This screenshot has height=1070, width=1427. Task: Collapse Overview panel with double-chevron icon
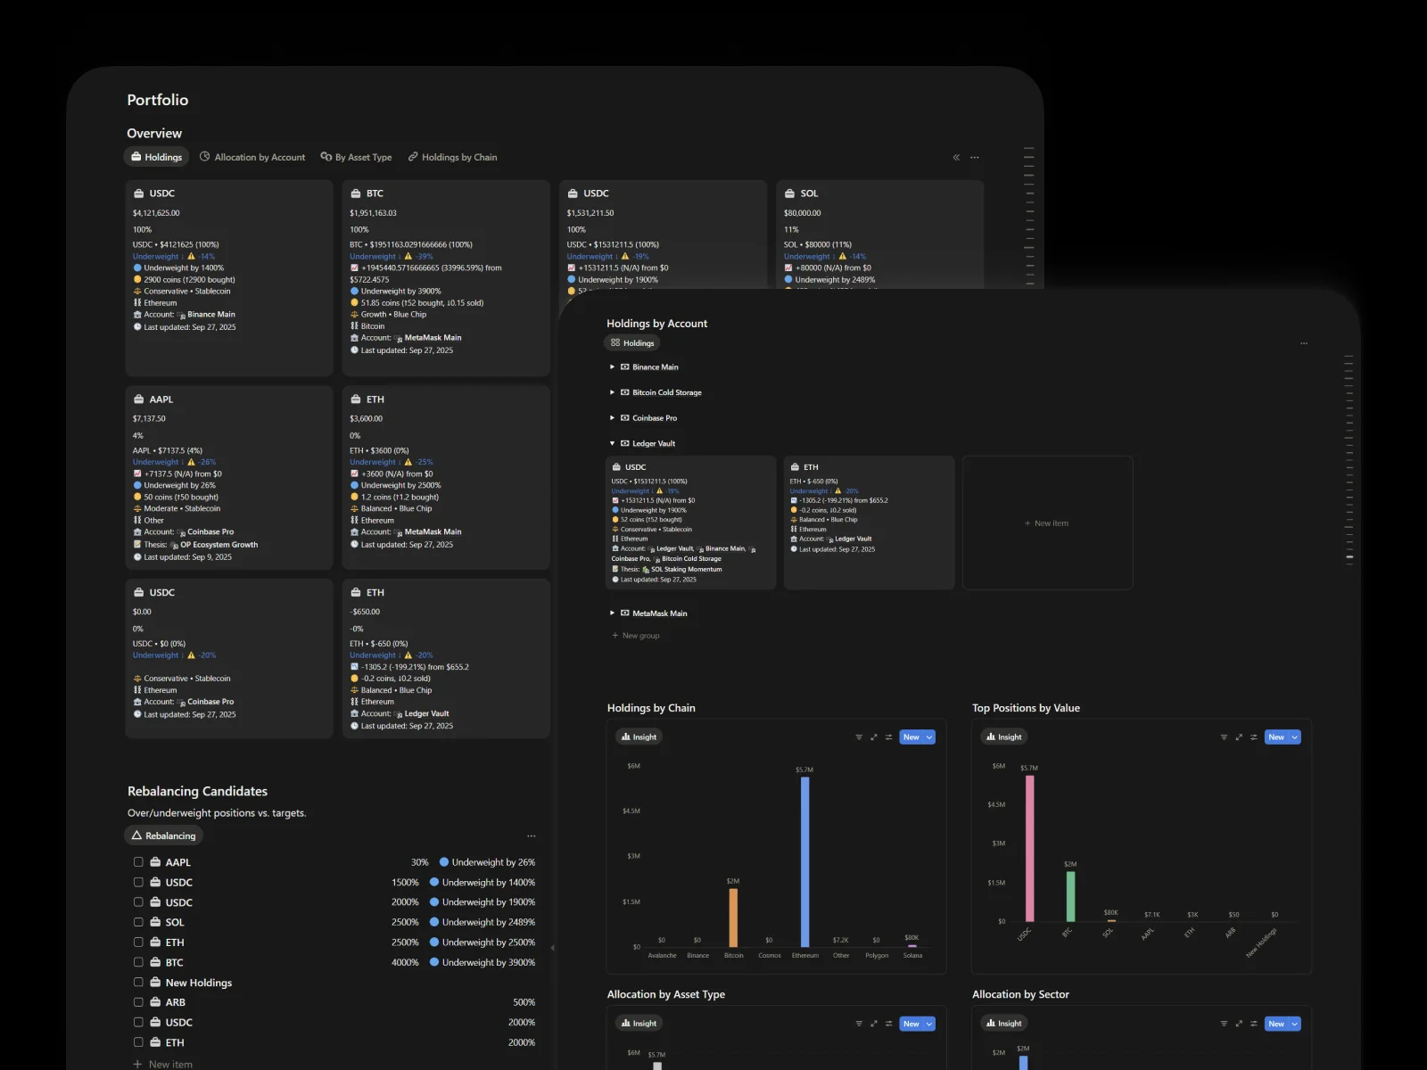tap(956, 158)
